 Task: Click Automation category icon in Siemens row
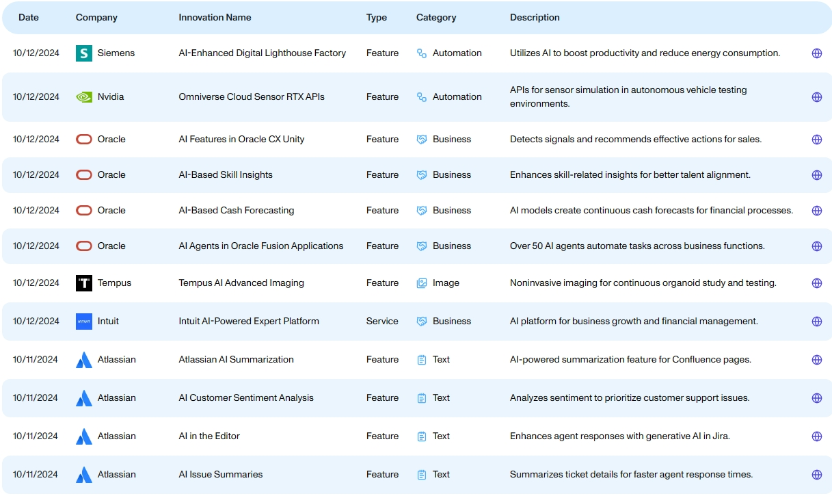422,53
